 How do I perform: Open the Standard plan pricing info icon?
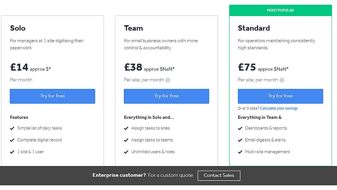pos(283,80)
